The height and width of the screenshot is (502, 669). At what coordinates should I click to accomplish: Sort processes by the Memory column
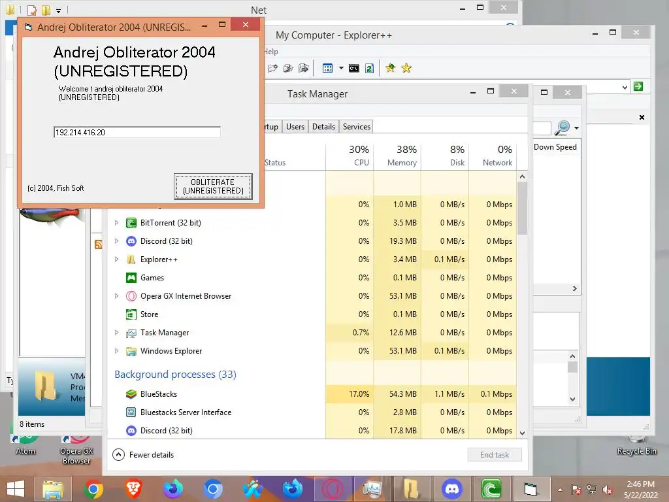(398, 156)
